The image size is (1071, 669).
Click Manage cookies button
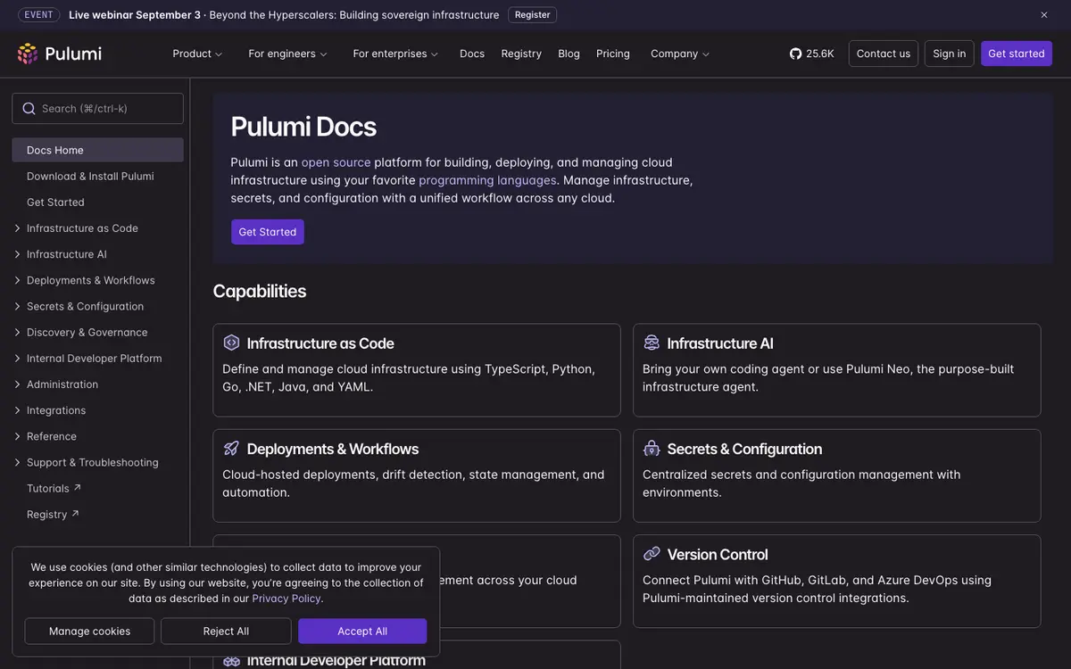tap(89, 632)
